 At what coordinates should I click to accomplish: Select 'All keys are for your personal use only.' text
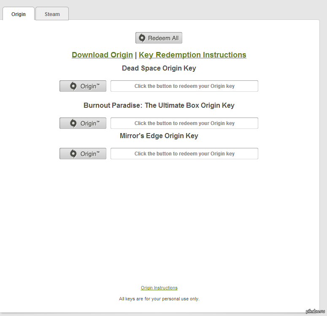click(x=159, y=299)
